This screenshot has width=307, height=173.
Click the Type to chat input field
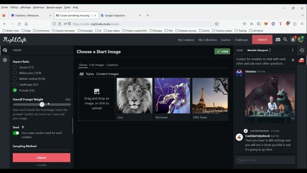click(x=265, y=160)
